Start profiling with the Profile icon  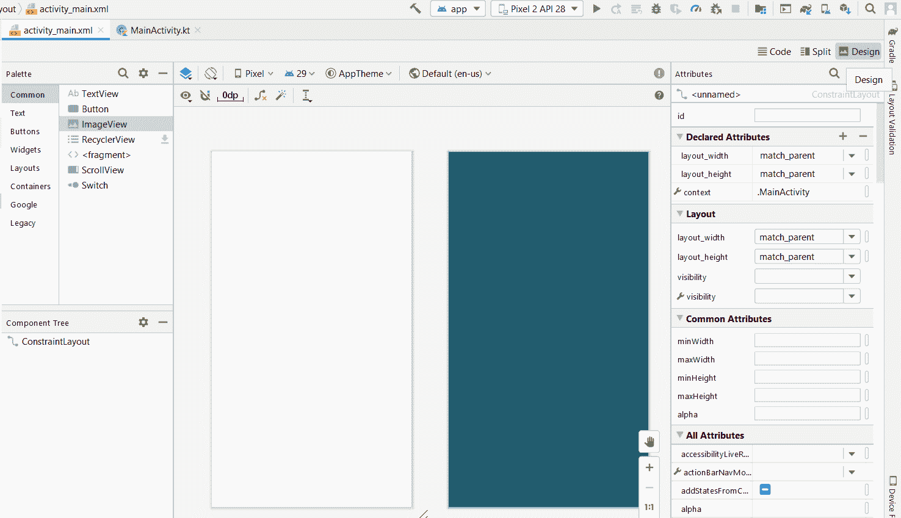tap(695, 9)
